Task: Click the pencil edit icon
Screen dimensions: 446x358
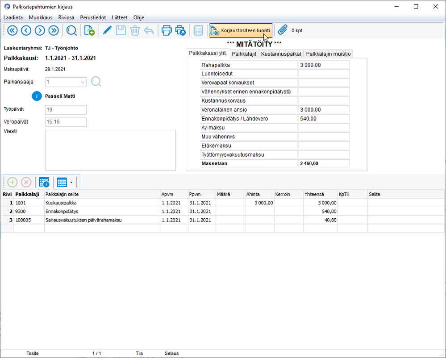Action: [107, 30]
